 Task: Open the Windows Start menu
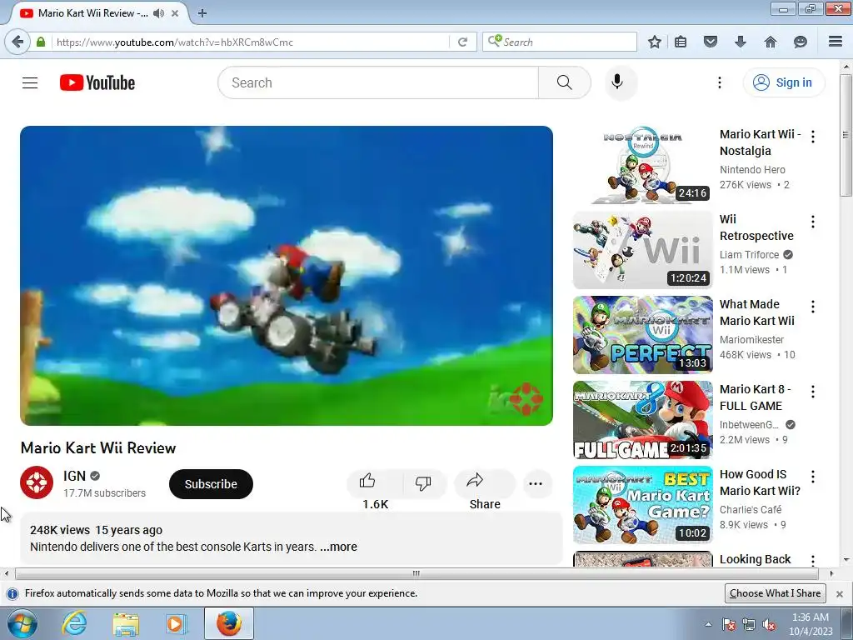22,623
